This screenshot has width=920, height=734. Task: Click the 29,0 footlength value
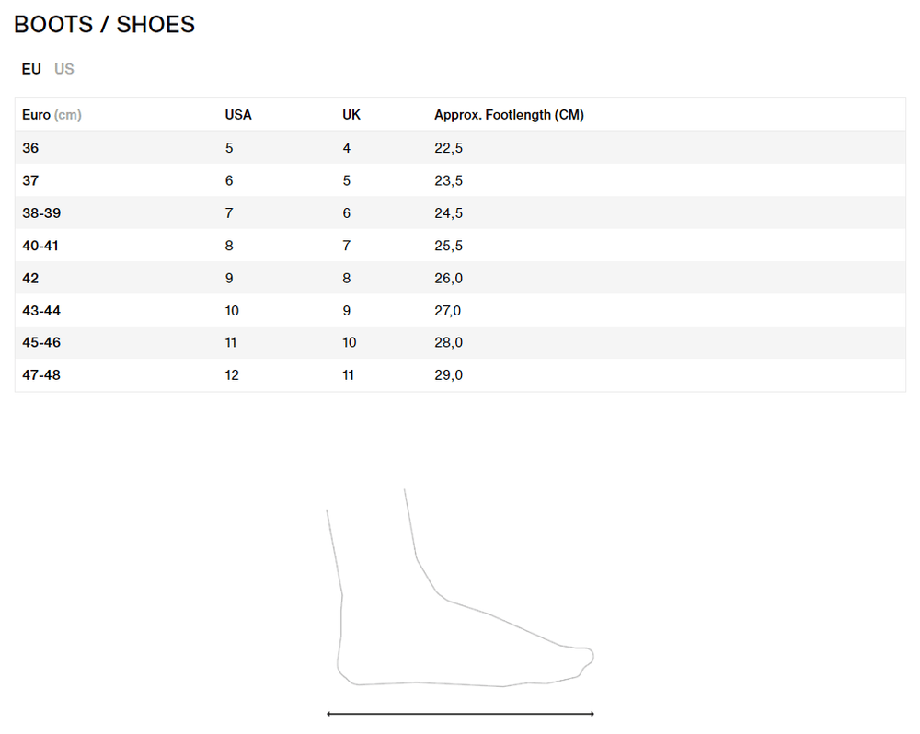[448, 375]
